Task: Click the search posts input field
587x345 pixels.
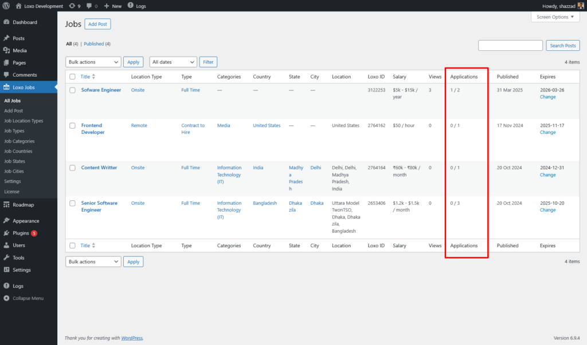Action: click(510, 46)
